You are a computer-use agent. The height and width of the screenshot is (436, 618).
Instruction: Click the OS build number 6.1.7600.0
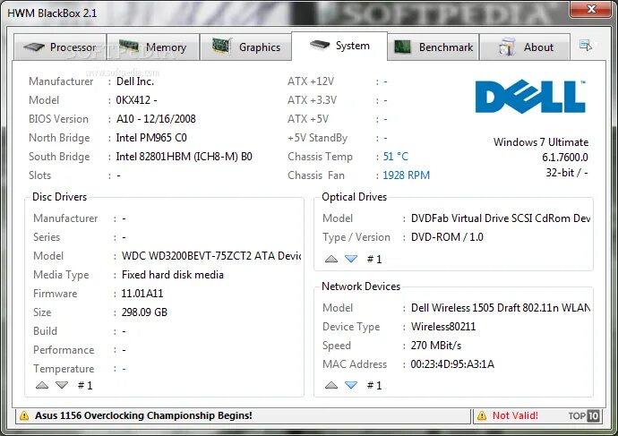(565, 158)
